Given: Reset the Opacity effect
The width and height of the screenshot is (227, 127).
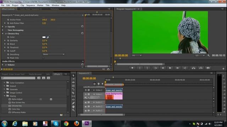Looking at the screenshot, I should point(82,26).
